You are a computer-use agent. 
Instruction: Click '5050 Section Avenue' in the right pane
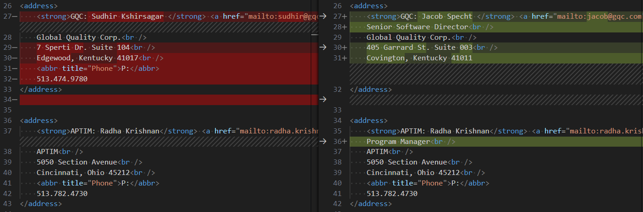tap(407, 162)
